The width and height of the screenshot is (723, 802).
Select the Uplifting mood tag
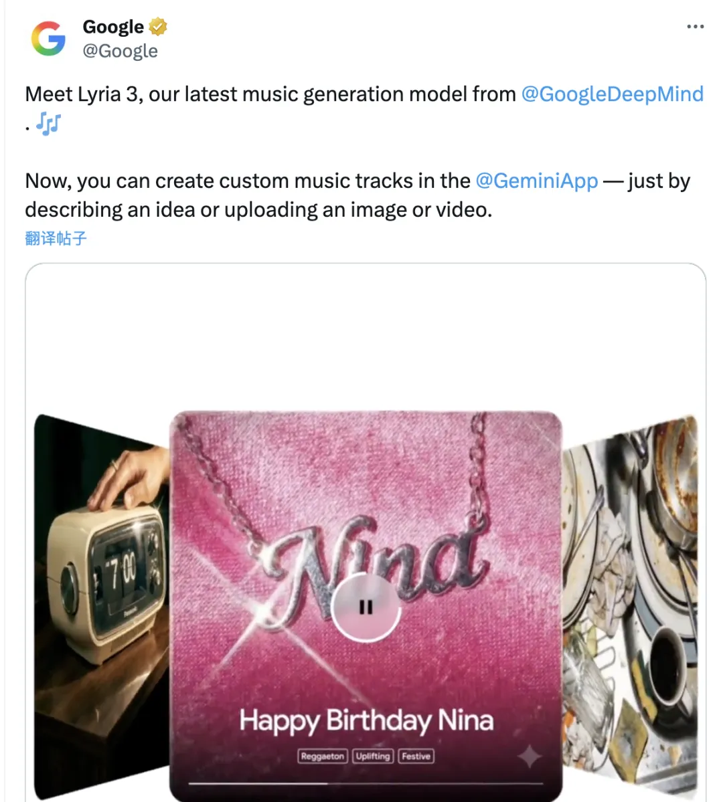[372, 757]
